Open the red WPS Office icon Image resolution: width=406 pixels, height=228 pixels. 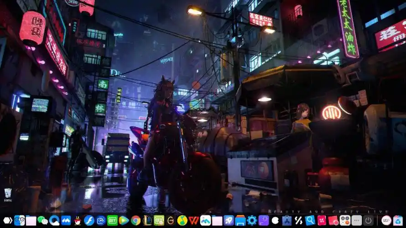click(x=194, y=220)
